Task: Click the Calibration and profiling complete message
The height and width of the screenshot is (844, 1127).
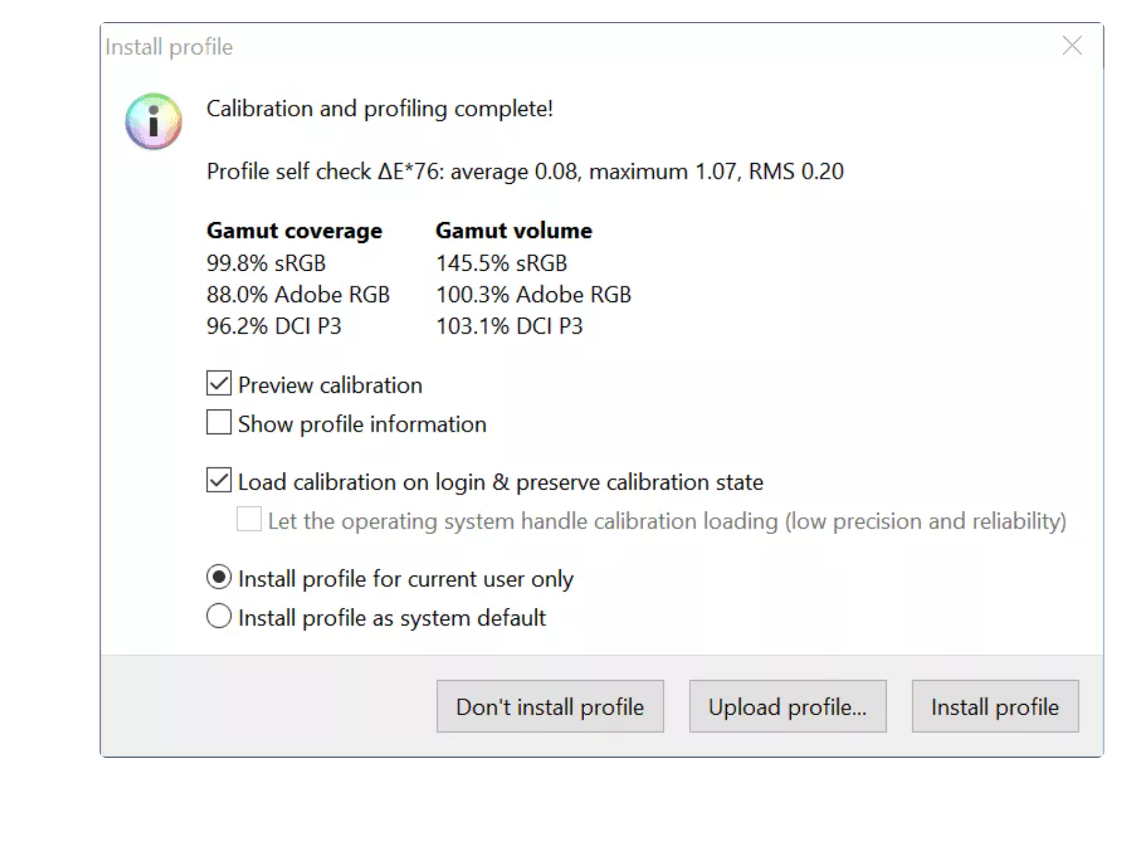Action: coord(380,109)
